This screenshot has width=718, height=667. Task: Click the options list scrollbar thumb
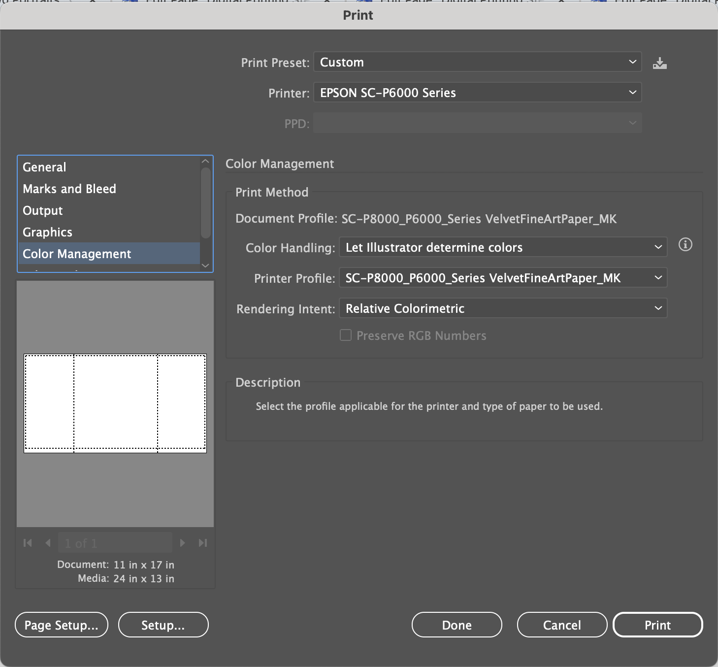tap(205, 202)
